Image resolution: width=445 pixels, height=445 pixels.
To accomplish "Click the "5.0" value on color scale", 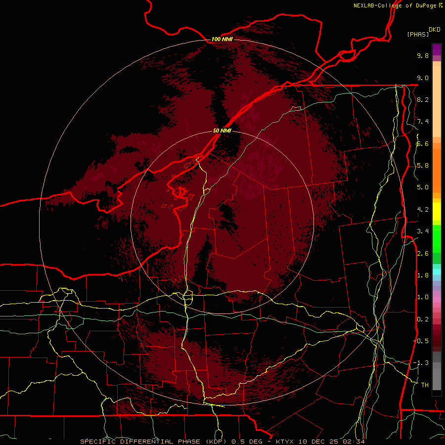I will (423, 187).
